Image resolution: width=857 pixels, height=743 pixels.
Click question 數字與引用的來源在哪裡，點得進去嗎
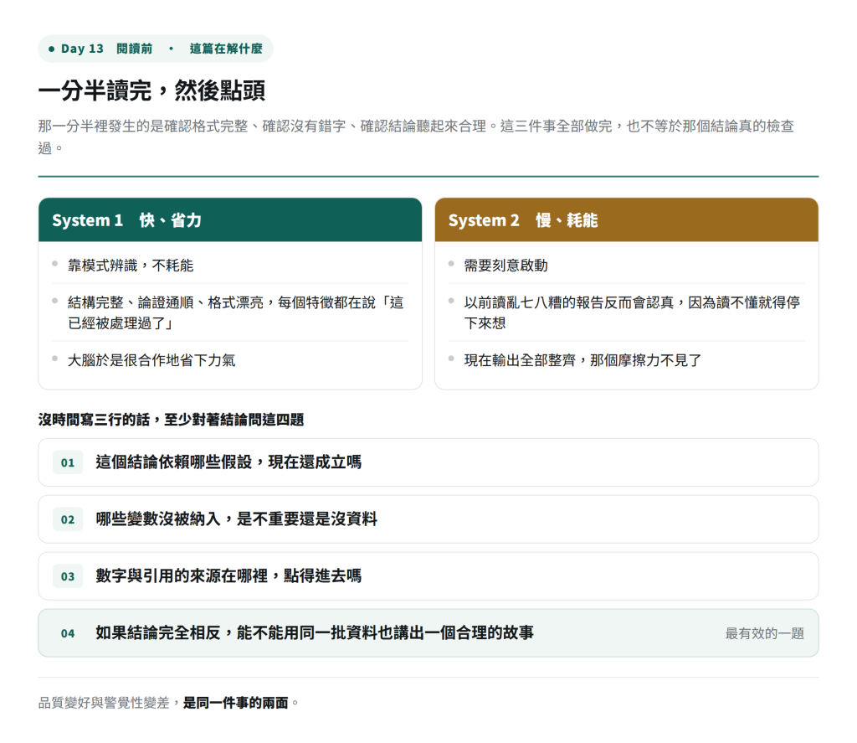coord(428,576)
